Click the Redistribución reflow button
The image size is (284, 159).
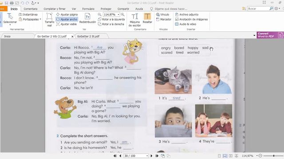(87, 19)
